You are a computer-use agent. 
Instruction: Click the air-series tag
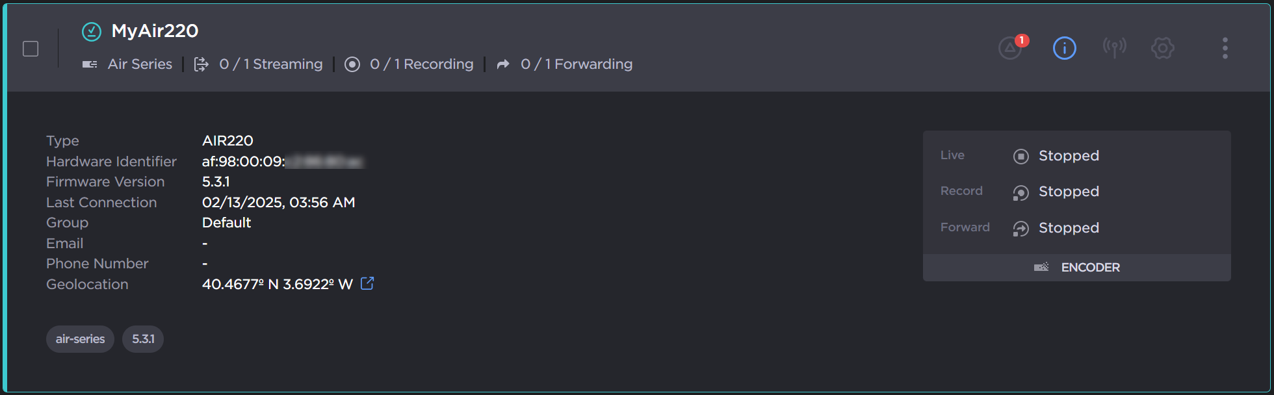[x=80, y=339]
